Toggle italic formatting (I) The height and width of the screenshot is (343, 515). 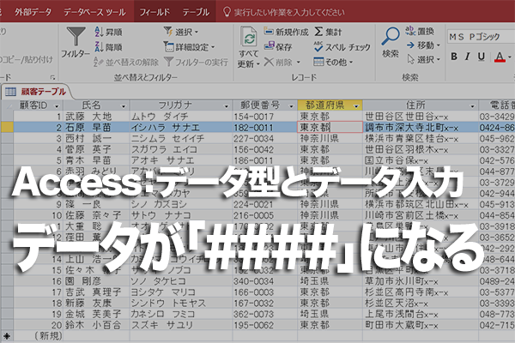click(468, 57)
